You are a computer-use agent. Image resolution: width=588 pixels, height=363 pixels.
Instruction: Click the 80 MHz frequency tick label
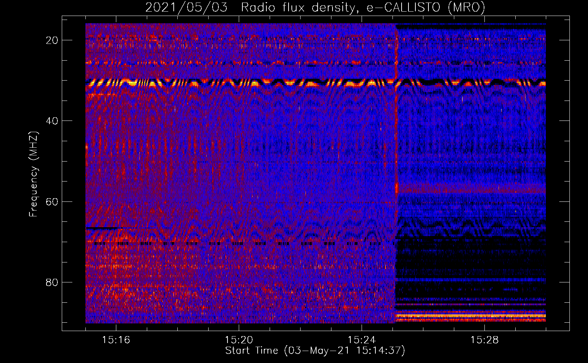tap(52, 282)
